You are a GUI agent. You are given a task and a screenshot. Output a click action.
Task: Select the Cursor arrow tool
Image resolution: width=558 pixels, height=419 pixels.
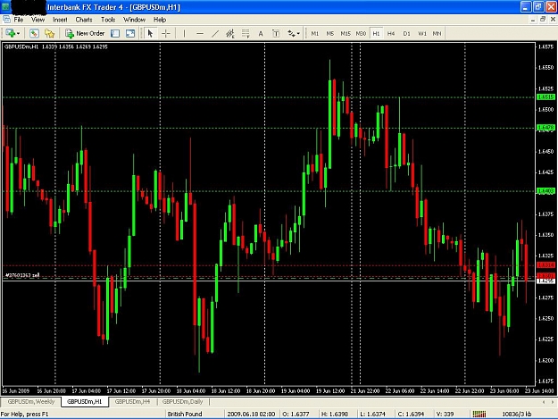tap(150, 33)
